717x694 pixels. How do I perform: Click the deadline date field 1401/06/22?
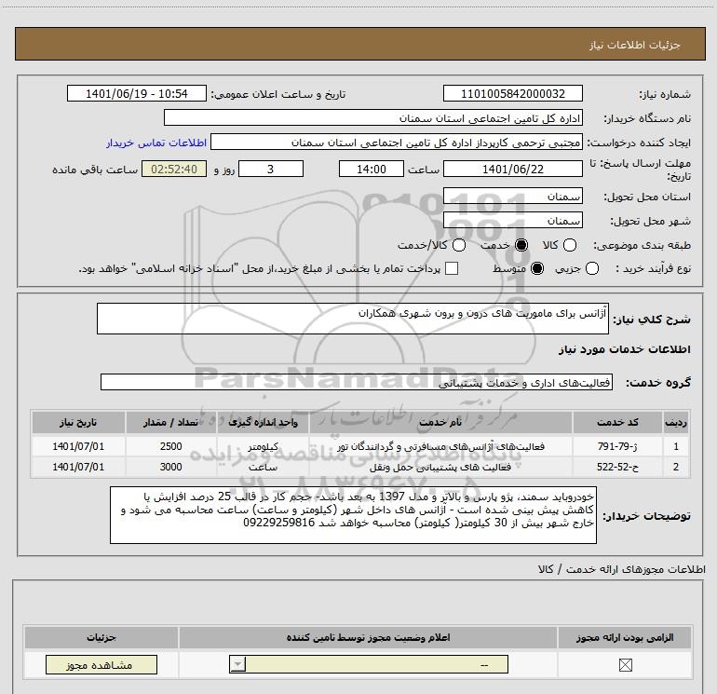tap(512, 169)
